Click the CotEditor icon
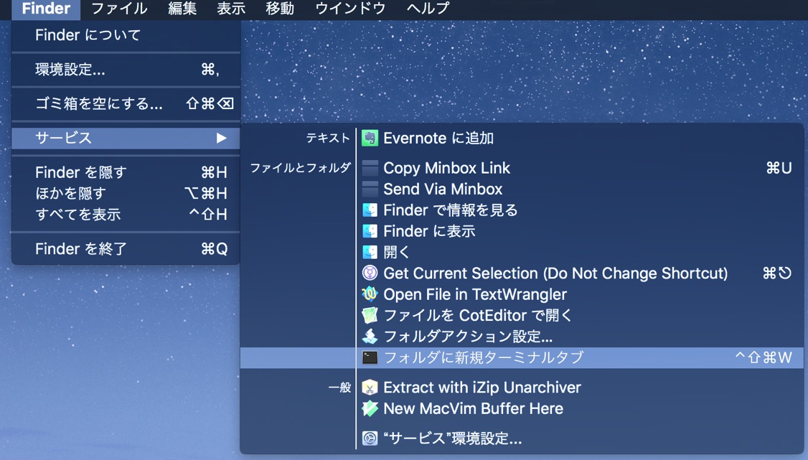The image size is (808, 460). pos(370,315)
